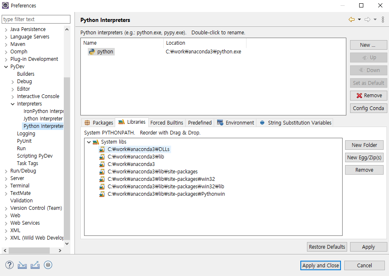Screen dimensions: 389x276
Task: Switch to the Packages tab
Action: pos(99,122)
